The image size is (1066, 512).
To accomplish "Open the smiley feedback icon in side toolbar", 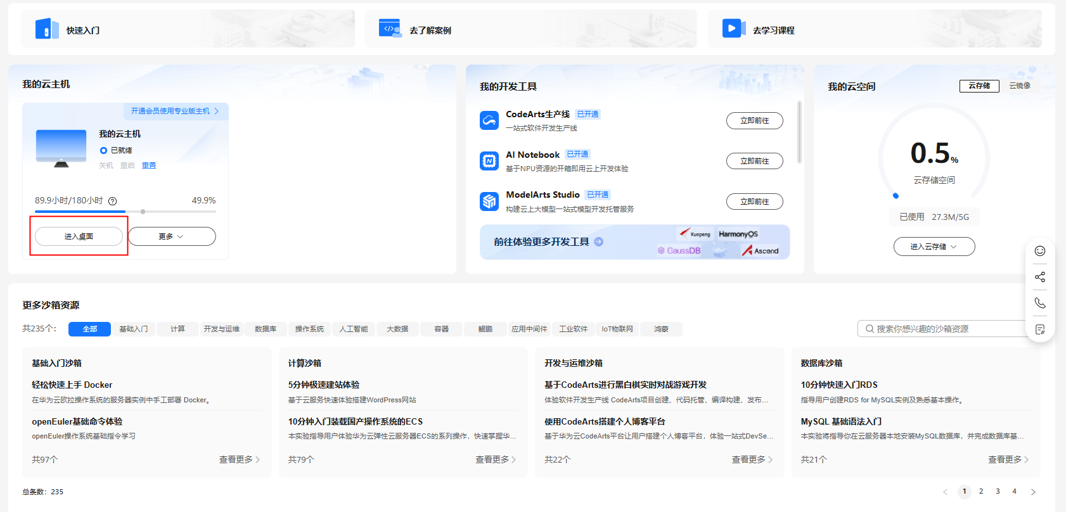I will point(1040,251).
